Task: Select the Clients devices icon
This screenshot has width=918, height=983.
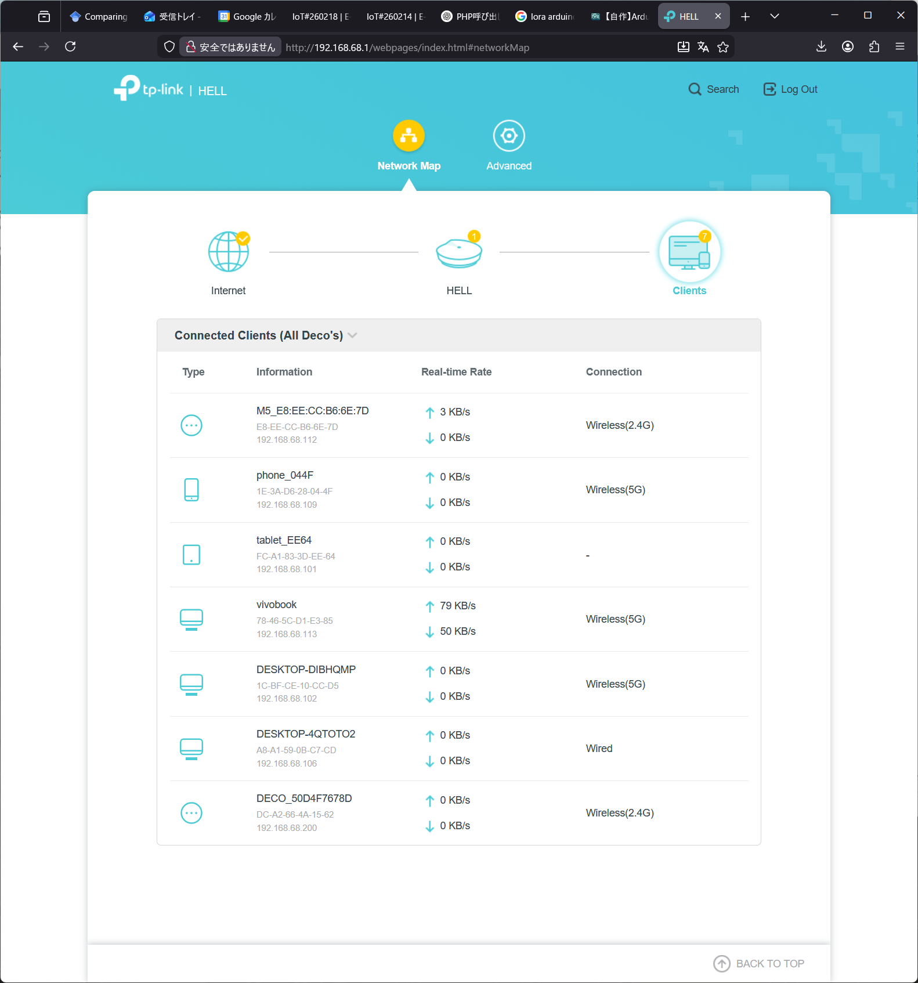Action: (x=689, y=253)
